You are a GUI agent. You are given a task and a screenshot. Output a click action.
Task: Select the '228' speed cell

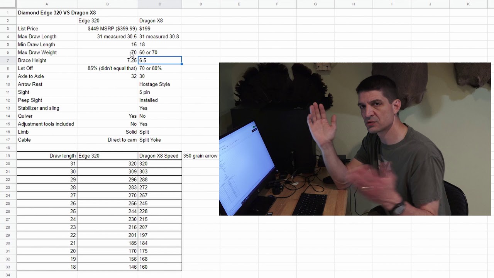(x=160, y=212)
